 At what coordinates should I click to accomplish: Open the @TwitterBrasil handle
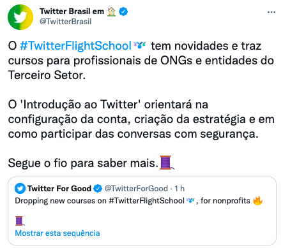65,22
